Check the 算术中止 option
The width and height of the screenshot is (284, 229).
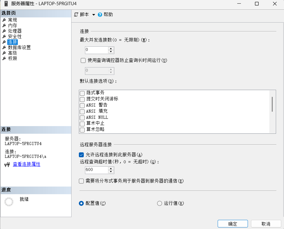coord(82,124)
